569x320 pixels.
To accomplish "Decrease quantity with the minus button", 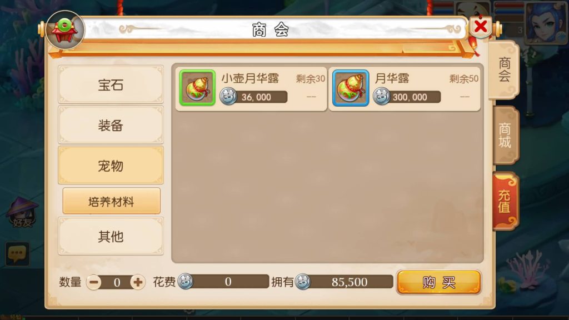I will point(94,282).
